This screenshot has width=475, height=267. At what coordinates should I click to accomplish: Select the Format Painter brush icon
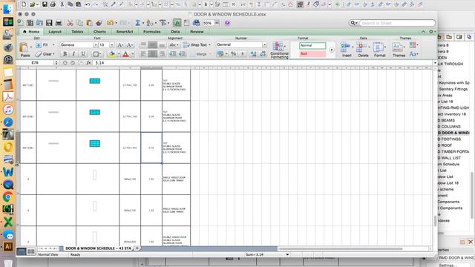(99, 23)
